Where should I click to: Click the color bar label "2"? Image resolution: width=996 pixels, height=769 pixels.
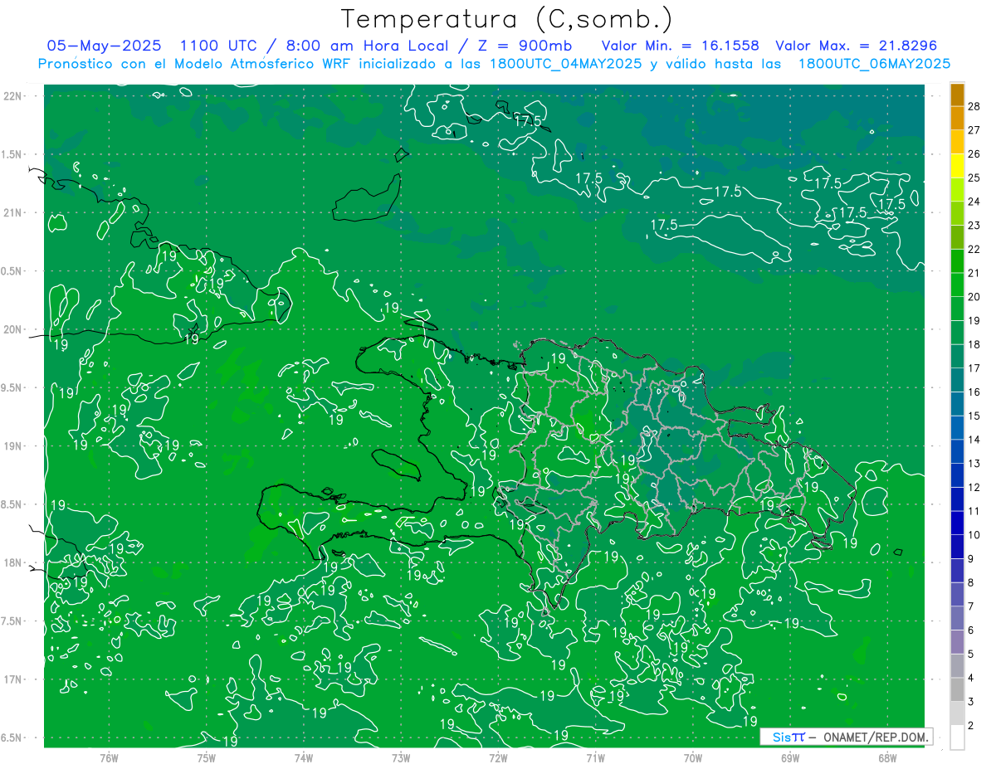pos(972,726)
